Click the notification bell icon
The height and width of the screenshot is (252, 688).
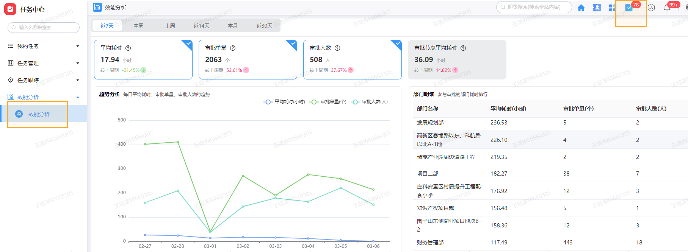pos(667,8)
